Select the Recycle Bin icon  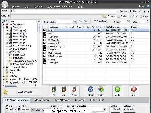[7, 70]
